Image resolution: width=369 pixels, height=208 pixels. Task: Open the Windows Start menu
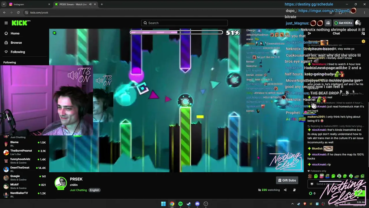163,204
